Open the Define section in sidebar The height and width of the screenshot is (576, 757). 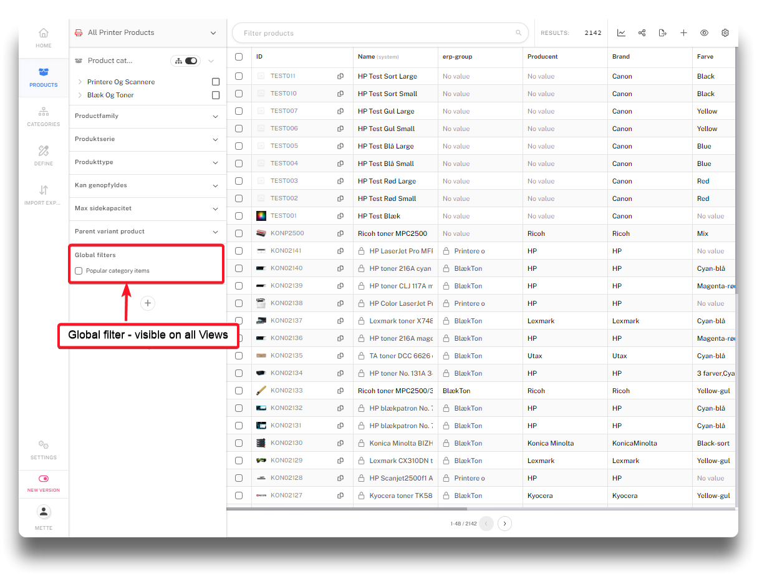tap(44, 155)
